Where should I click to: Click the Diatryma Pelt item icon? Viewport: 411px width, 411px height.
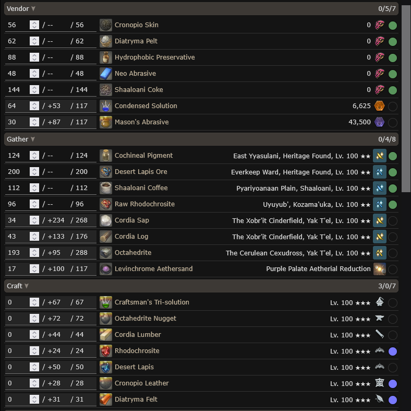point(106,41)
